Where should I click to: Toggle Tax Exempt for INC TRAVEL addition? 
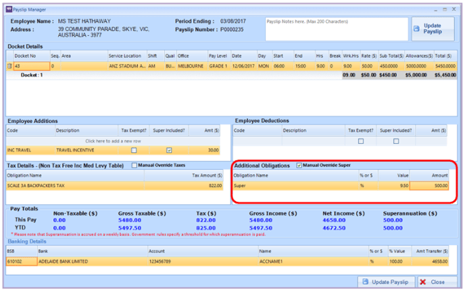tap(134, 150)
